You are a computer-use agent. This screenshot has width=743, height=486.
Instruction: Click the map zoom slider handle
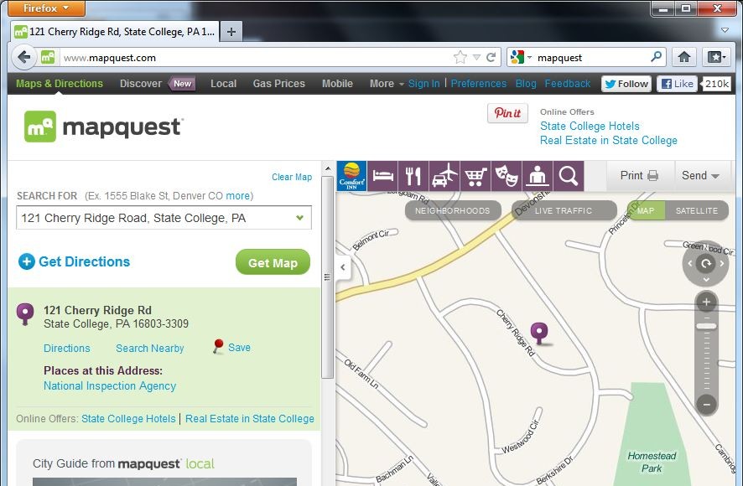[x=706, y=326]
